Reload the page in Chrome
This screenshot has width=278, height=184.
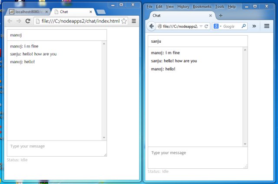[x=28, y=21]
